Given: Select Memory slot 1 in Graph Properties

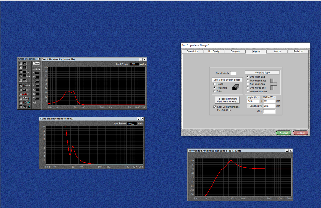Looking at the screenshot, I should tap(37, 73).
